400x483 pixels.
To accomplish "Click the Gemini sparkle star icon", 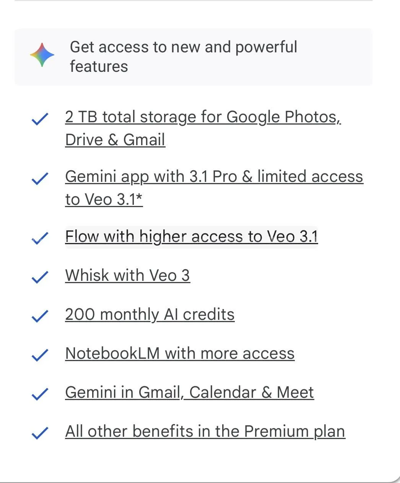I will coord(42,55).
